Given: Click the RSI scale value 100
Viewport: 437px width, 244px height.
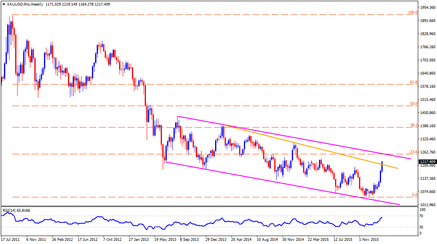Looking at the screenshot, I should pos(423,210).
